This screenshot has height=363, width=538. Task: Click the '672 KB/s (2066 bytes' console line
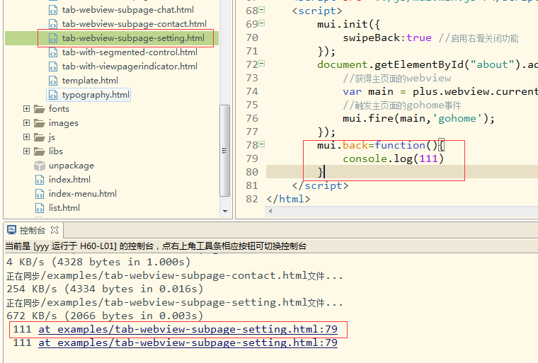point(105,316)
